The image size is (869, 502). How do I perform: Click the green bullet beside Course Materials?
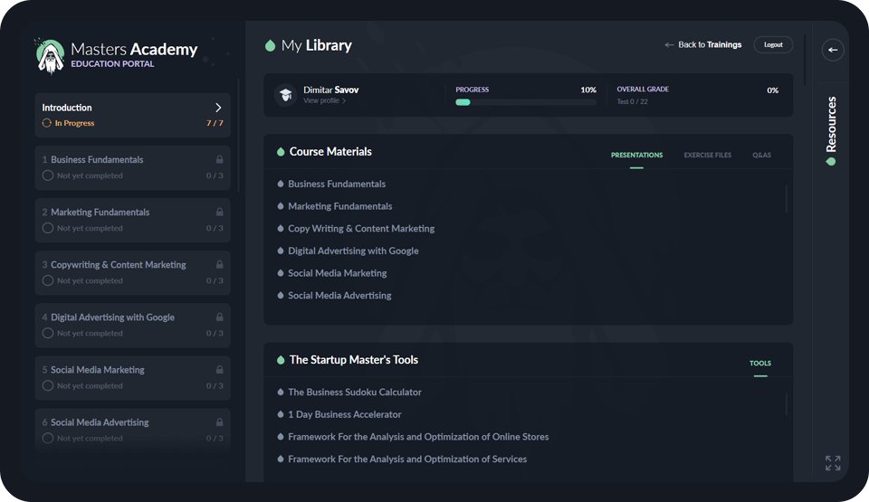281,152
